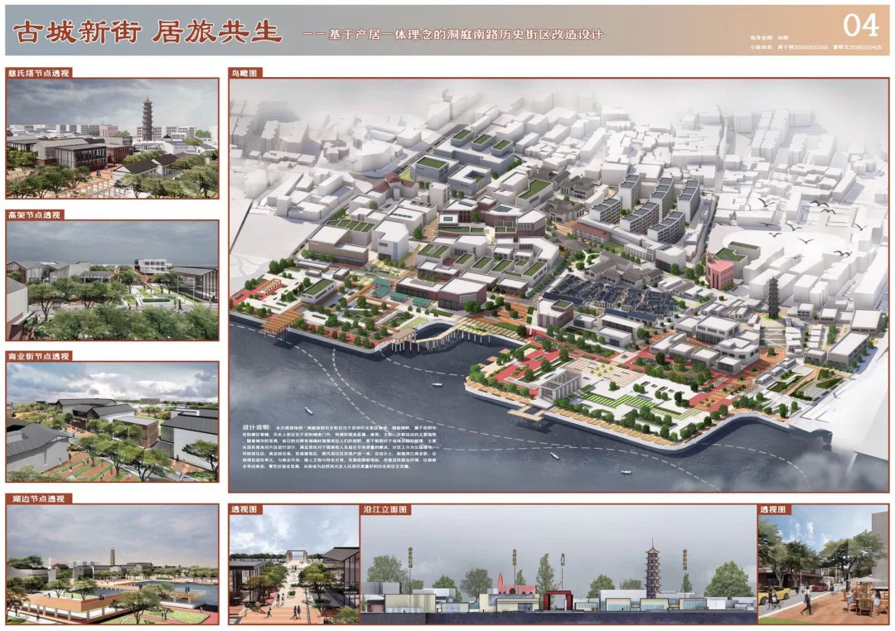Select the commercial street perspective image
Viewport: 895px width, 631px height.
point(112,421)
